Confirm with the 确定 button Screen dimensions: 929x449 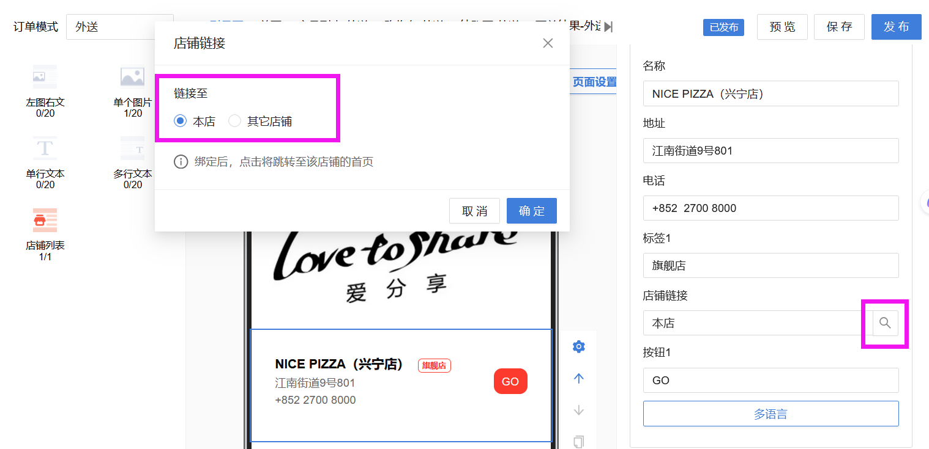pos(532,211)
